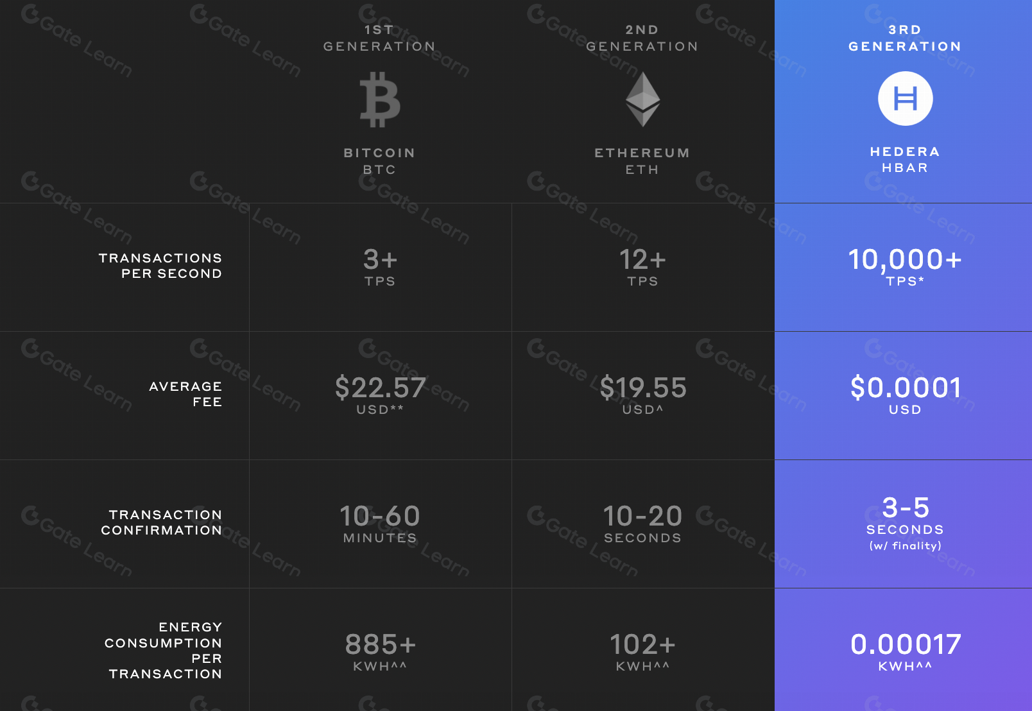Select the 3rd Generation column header
Viewport: 1032px width, 711px height.
pos(905,38)
